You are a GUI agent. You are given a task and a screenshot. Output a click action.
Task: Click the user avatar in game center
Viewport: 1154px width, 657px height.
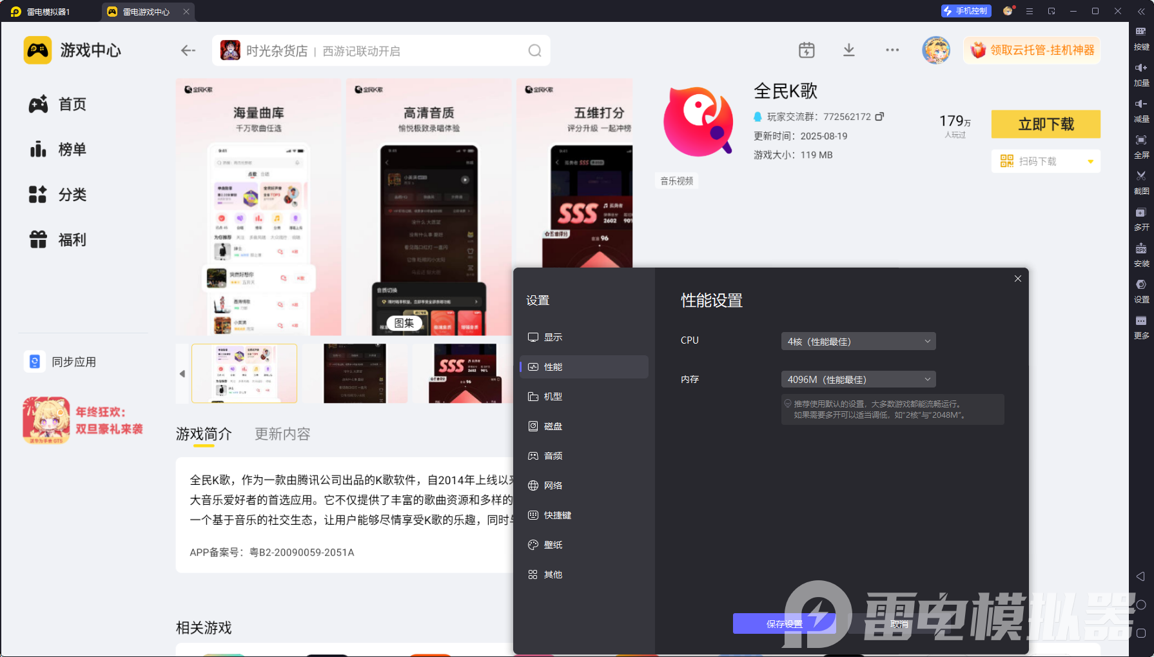pyautogui.click(x=936, y=50)
